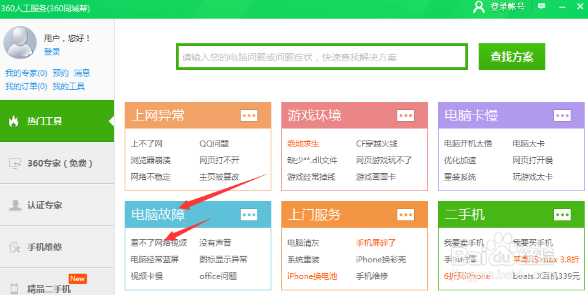This screenshot has width=588, height=295.
Task: Click the flame icon for 热门工具
Action: tap(13, 121)
